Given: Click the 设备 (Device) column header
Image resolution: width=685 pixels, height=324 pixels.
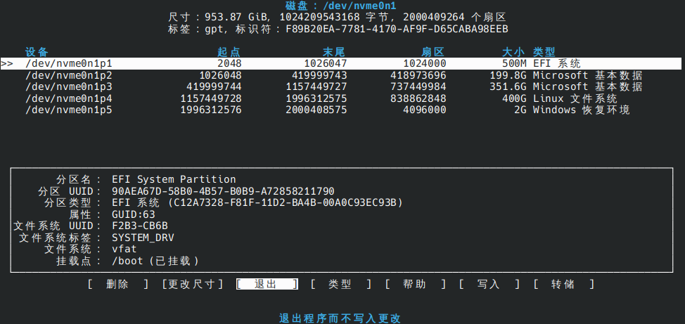Looking at the screenshot, I should (37, 52).
